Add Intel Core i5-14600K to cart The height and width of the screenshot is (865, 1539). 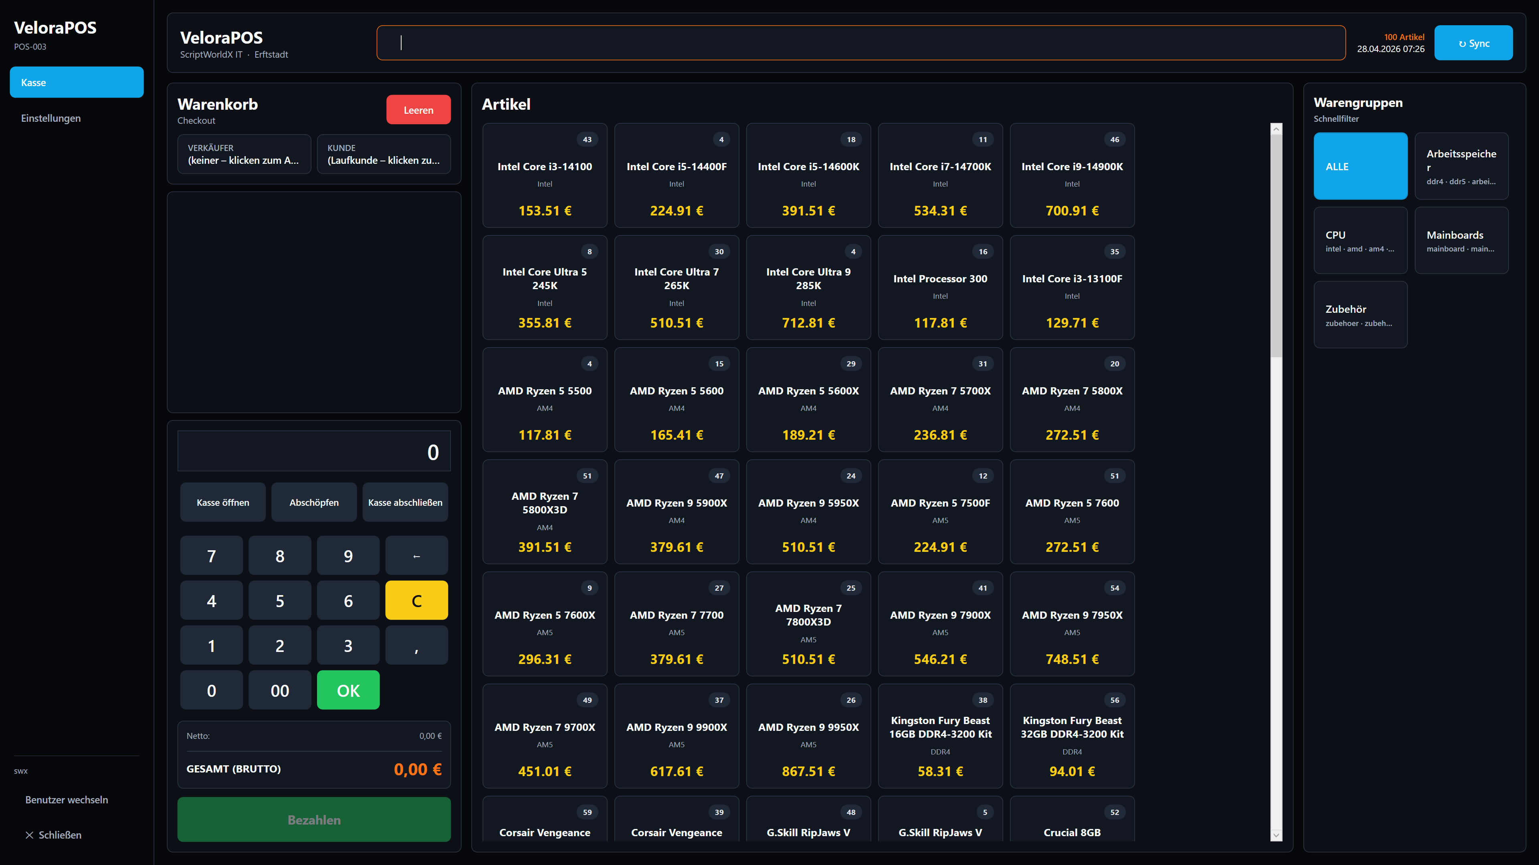point(808,175)
